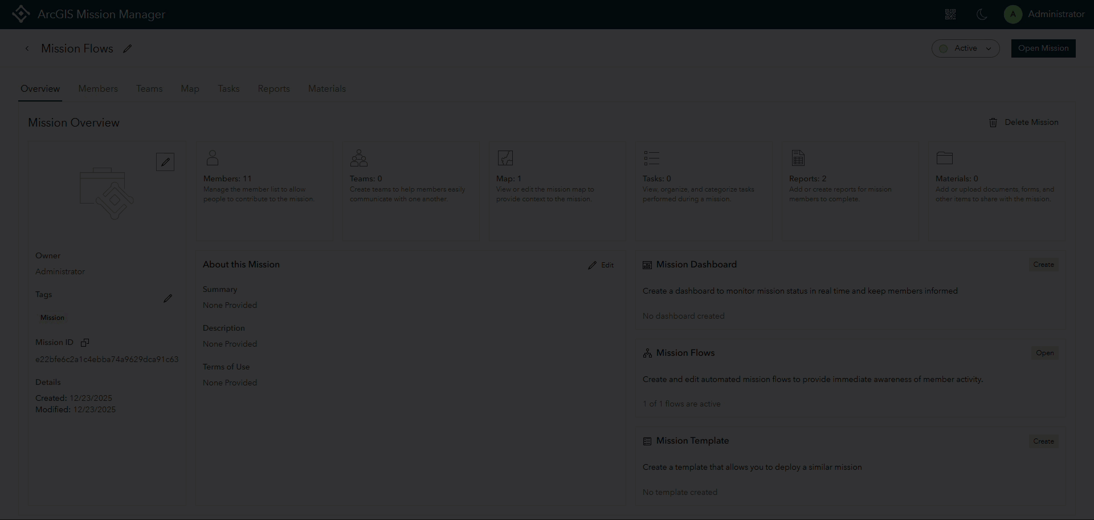Switch to the Materials tab
The height and width of the screenshot is (520, 1094).
(x=327, y=89)
